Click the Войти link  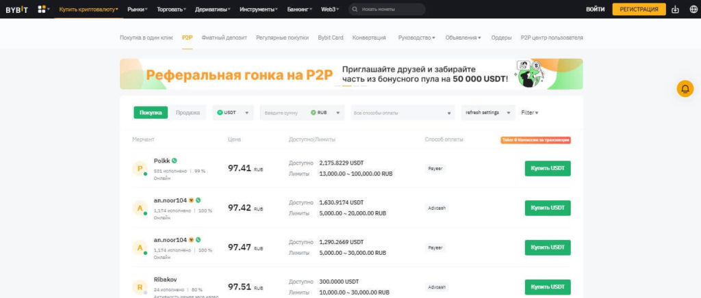[x=595, y=10]
